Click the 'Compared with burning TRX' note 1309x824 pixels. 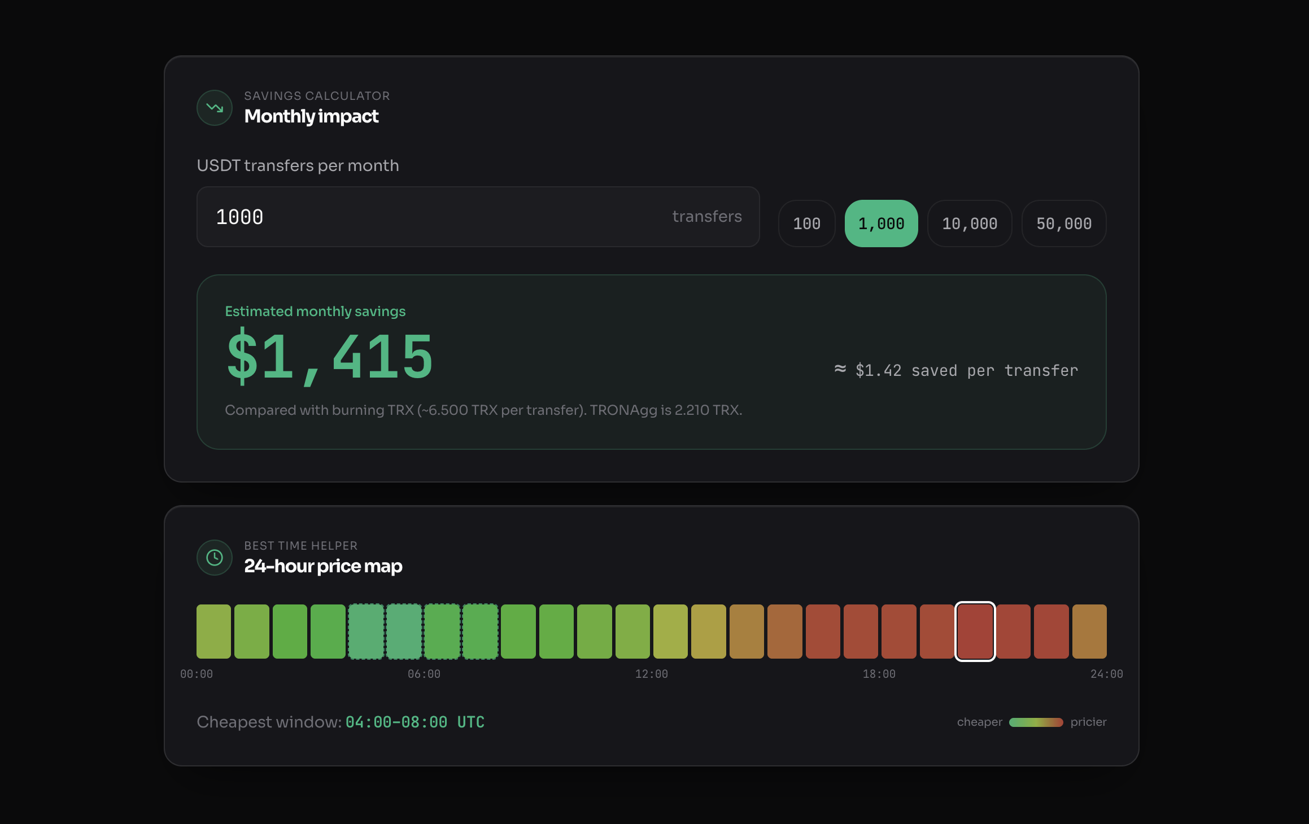click(x=483, y=410)
